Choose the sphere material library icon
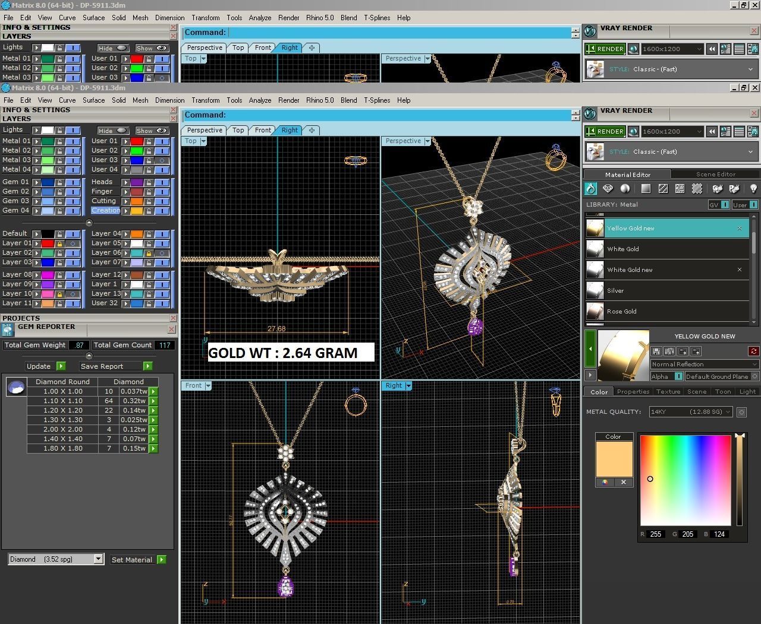The image size is (761, 624). click(x=625, y=189)
